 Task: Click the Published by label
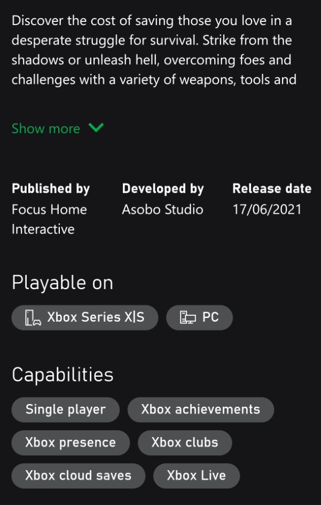51,189
